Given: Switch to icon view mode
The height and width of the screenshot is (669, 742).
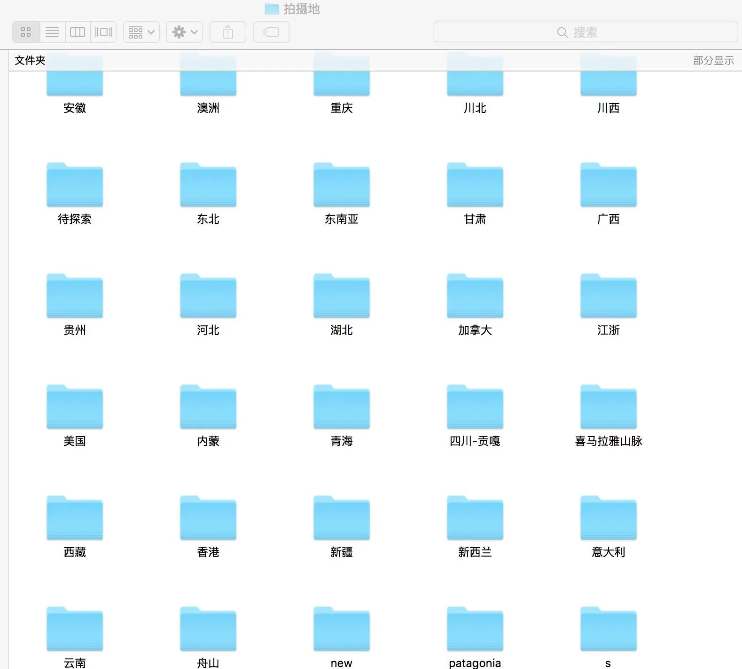Looking at the screenshot, I should [x=26, y=32].
